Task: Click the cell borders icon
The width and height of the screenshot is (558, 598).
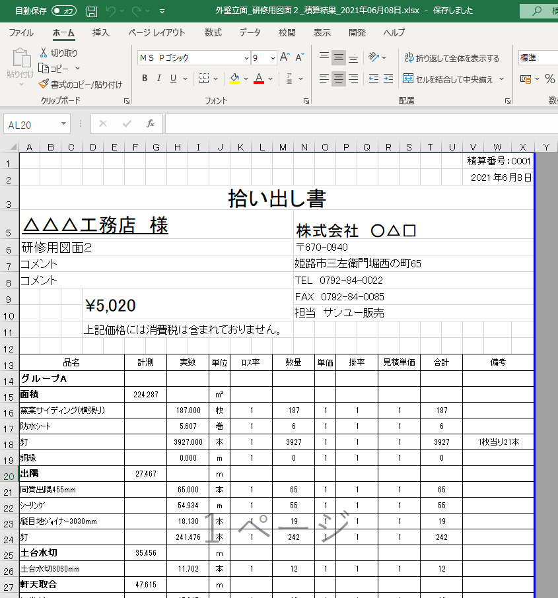Action: (204, 79)
